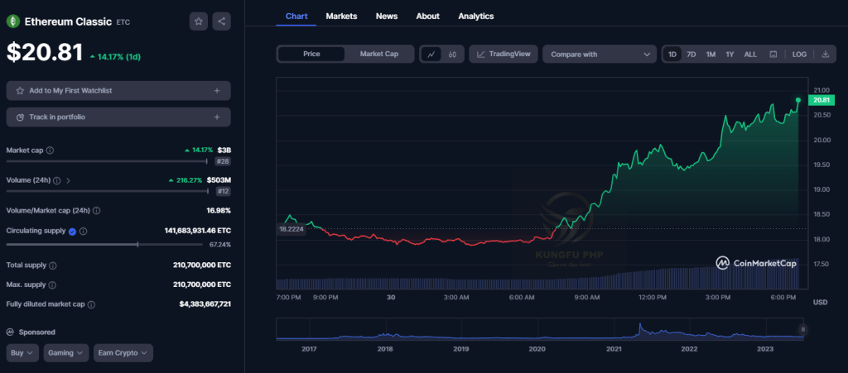This screenshot has width=848, height=373.
Task: Select the 7D time range
Action: tap(691, 54)
